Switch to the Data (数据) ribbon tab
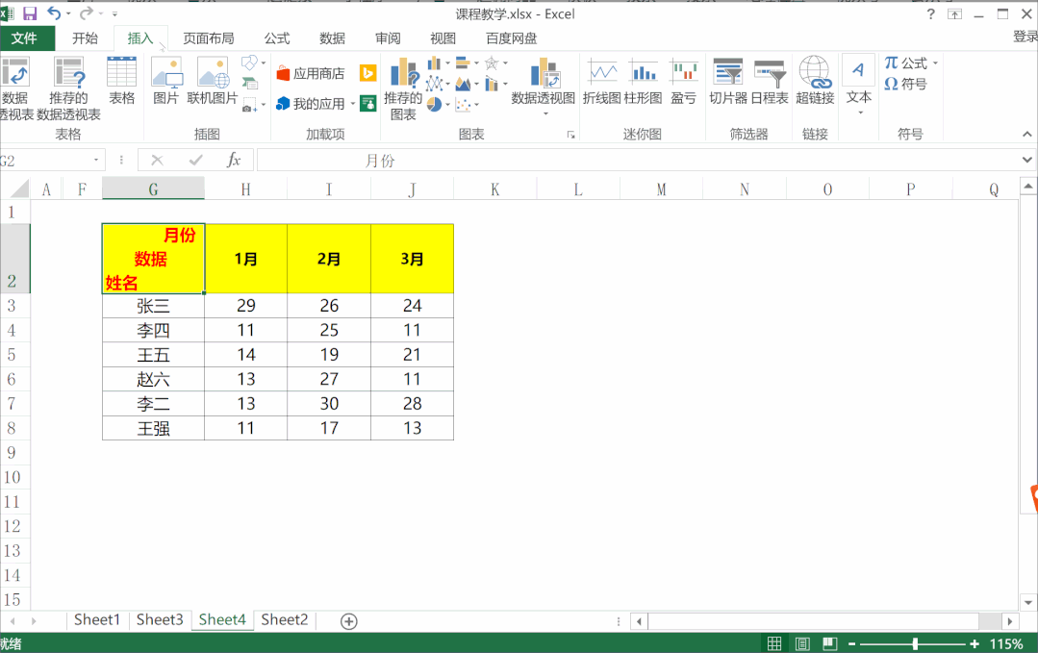 (x=332, y=38)
